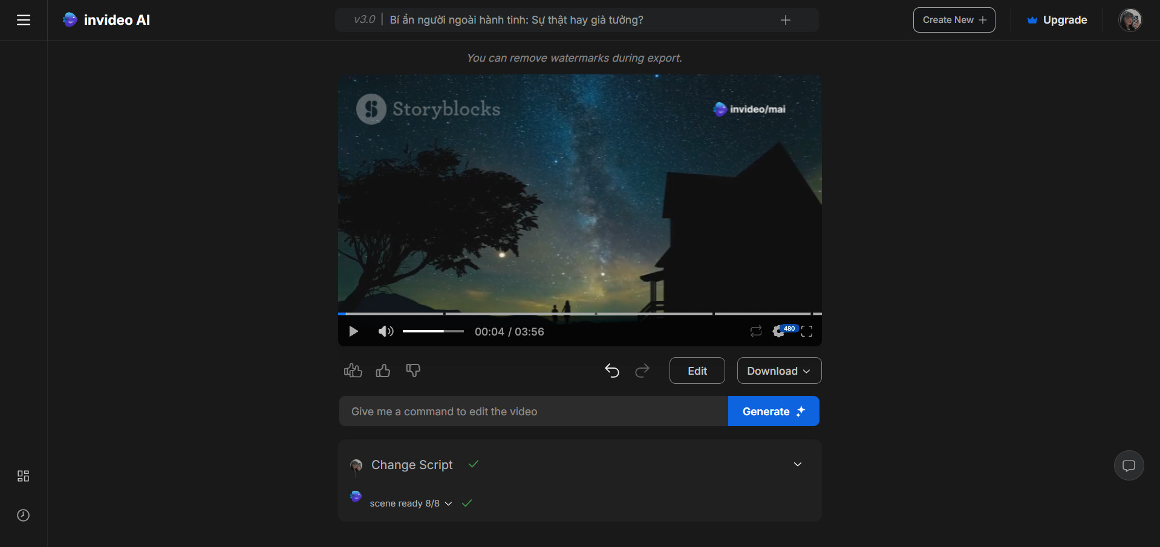Adjust the volume slider
Viewport: 1160px width, 547px height.
pos(433,331)
